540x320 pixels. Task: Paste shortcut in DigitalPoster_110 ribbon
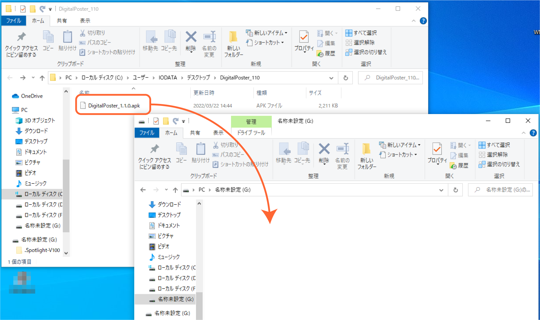[107, 52]
